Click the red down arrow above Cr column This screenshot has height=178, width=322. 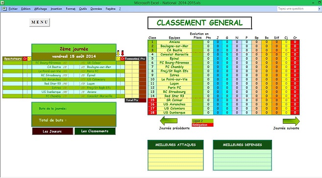[123, 53]
